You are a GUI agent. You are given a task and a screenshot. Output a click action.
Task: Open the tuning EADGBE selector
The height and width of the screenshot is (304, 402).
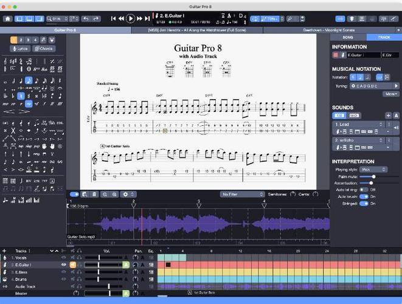[374, 86]
